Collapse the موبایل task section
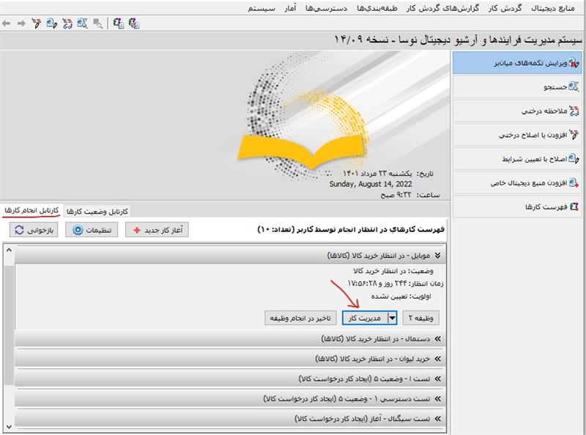 (x=438, y=256)
